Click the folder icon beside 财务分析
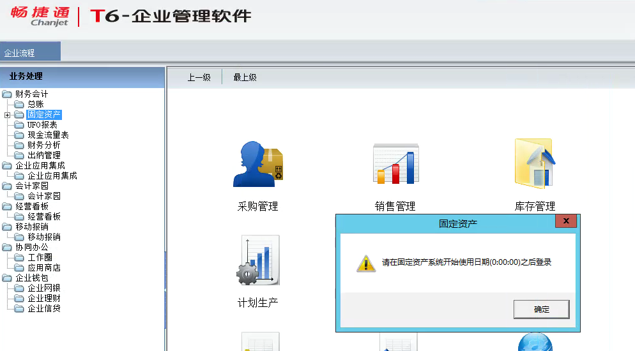Viewport: 635px width, 351px height. pyautogui.click(x=19, y=145)
